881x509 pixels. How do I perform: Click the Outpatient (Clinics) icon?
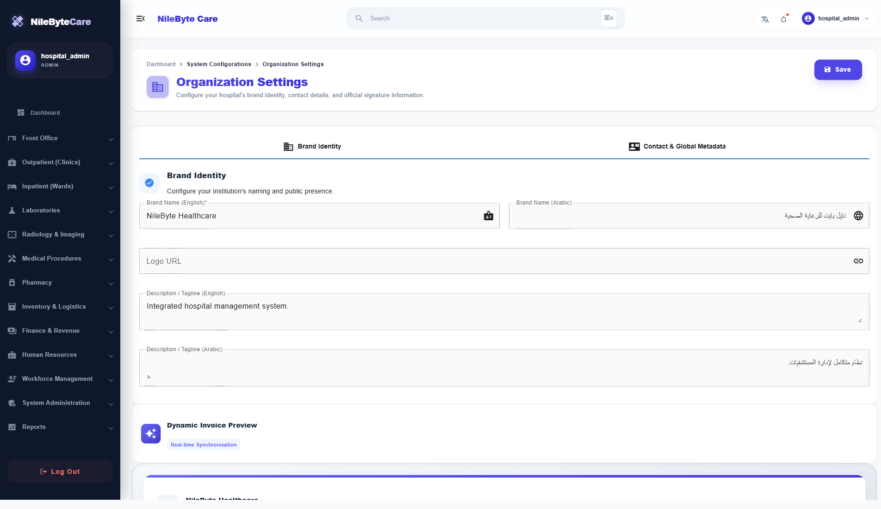[x=12, y=162]
